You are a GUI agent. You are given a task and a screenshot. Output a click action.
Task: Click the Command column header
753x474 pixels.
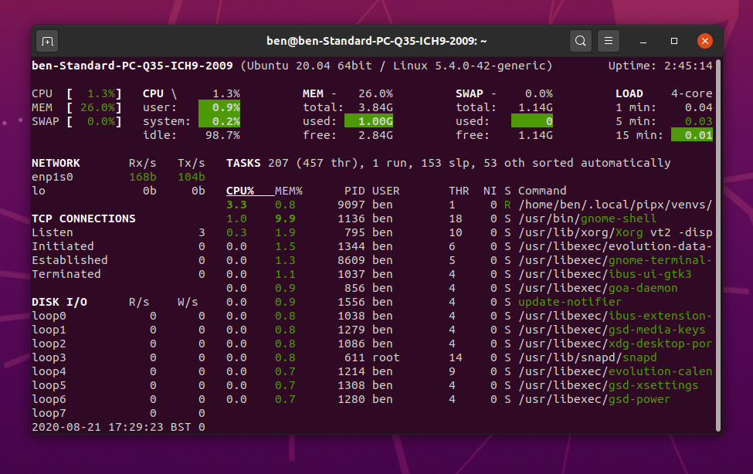542,191
